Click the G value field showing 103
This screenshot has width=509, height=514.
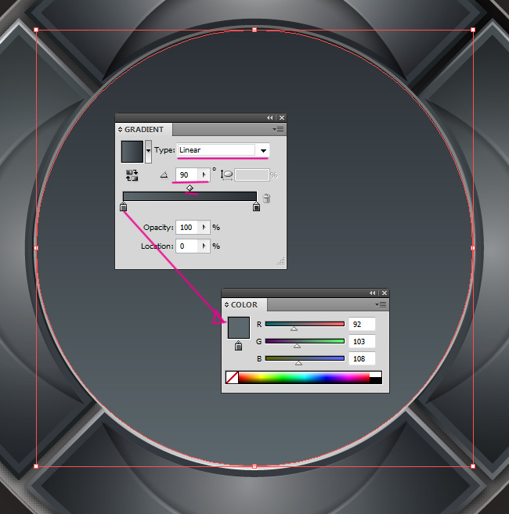362,342
